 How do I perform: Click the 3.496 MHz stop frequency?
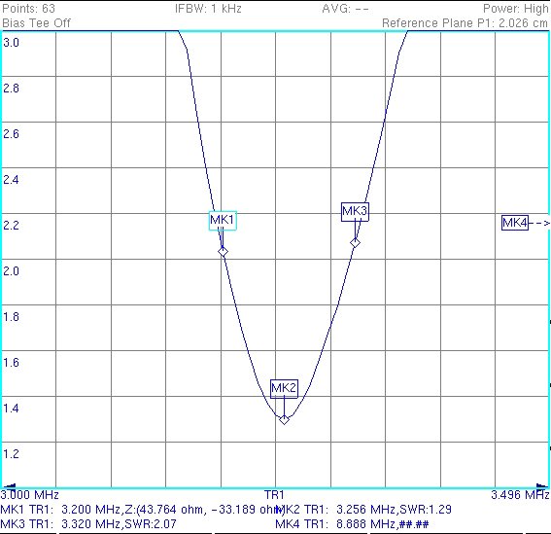click(520, 495)
